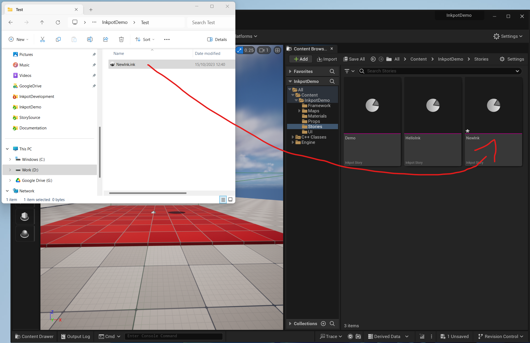
Task: Switch Explorer to large thumbnails view
Action: point(230,200)
